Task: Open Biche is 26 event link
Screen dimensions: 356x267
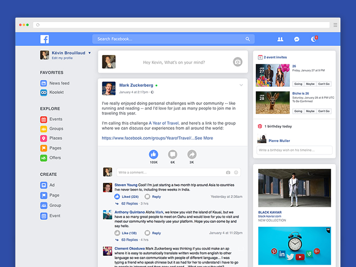Action: (300, 93)
